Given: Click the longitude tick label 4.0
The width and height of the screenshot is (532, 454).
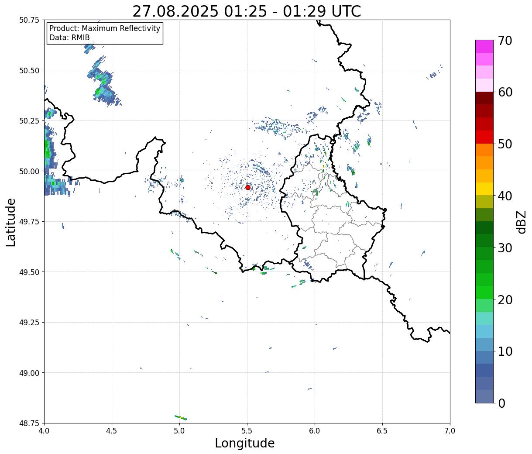Looking at the screenshot, I should click(44, 431).
